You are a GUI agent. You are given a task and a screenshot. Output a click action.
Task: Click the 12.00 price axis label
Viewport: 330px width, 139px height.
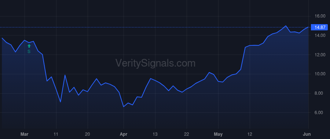coord(320,55)
